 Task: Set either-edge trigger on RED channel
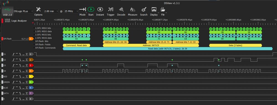point(27,77)
